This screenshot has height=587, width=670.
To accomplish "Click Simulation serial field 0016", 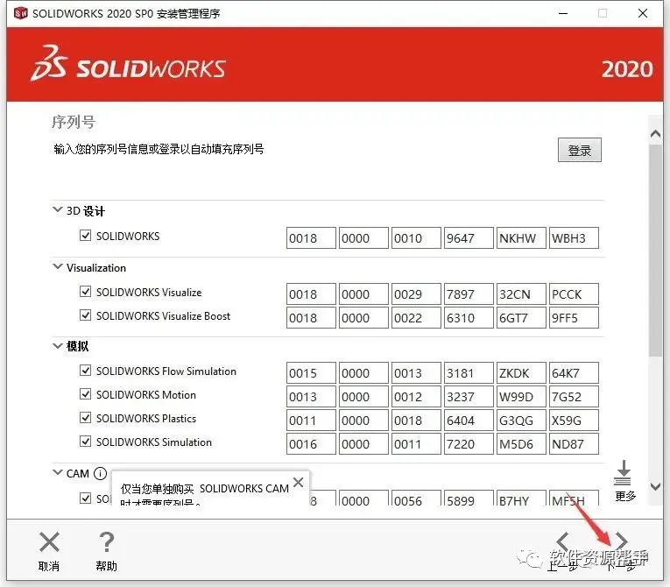I will pyautogui.click(x=311, y=444).
